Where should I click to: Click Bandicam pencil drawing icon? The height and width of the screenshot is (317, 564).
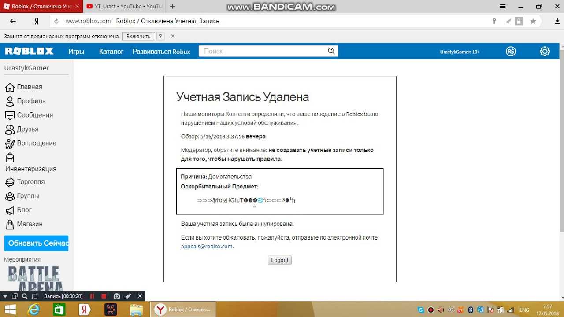[128, 296]
